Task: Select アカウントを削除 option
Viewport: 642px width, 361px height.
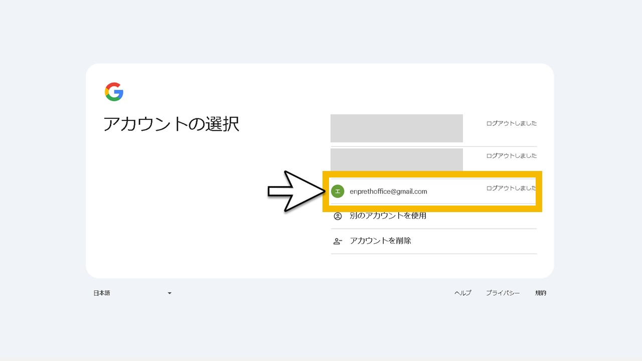Action: tap(380, 241)
